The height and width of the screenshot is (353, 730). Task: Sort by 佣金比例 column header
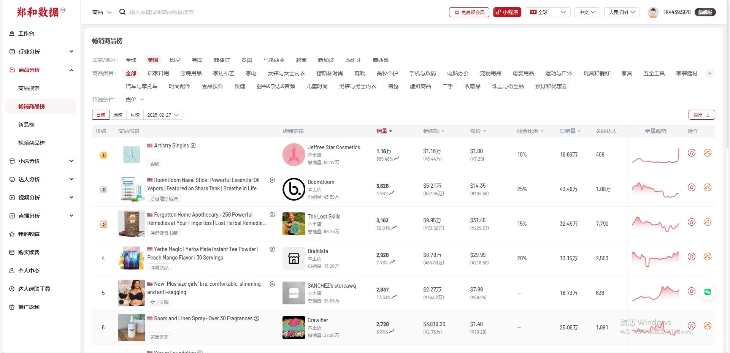tap(530, 131)
